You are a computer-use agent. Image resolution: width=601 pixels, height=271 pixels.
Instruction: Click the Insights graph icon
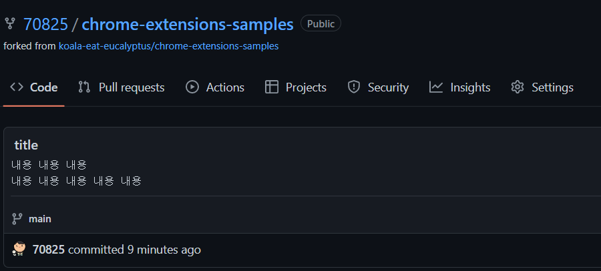(436, 87)
